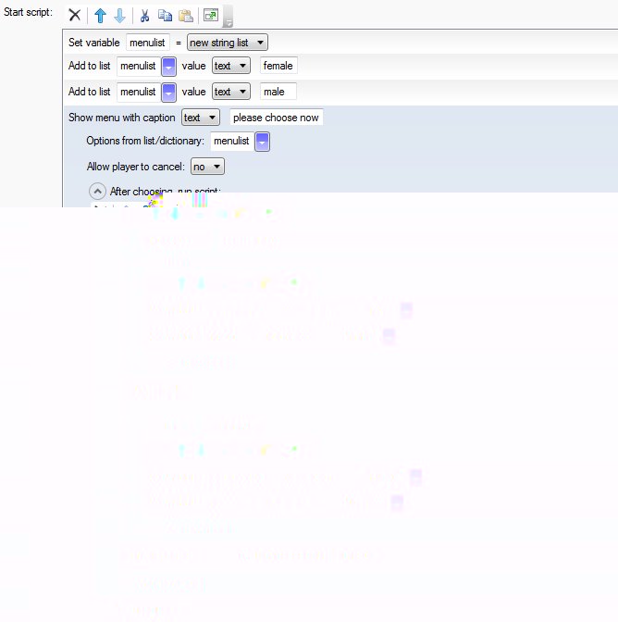Open caption type dropdown in Show menu
This screenshot has height=622, width=618.
(x=200, y=118)
